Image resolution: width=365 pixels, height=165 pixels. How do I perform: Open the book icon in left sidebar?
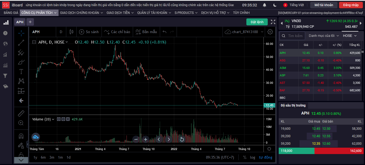5,87
